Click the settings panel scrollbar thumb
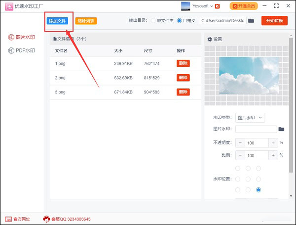 (x=291, y=105)
